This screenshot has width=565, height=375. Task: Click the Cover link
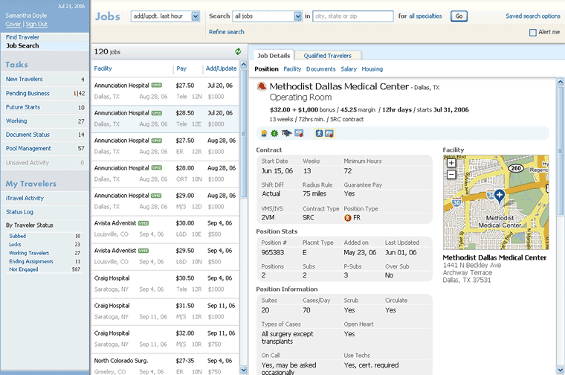(13, 24)
